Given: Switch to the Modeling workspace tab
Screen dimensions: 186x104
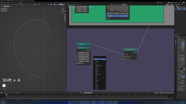Looking at the screenshot, I should coord(25,3).
